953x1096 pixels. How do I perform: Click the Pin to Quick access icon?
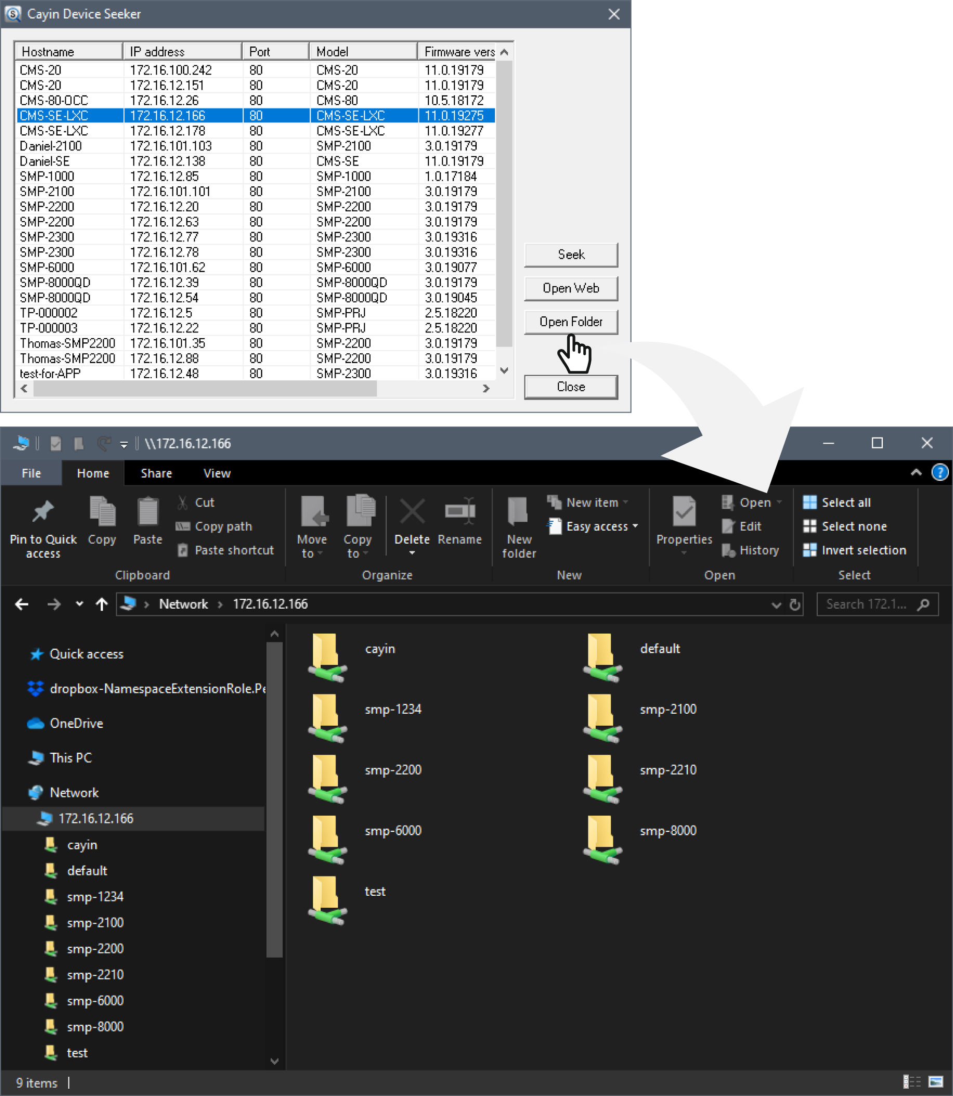click(43, 512)
